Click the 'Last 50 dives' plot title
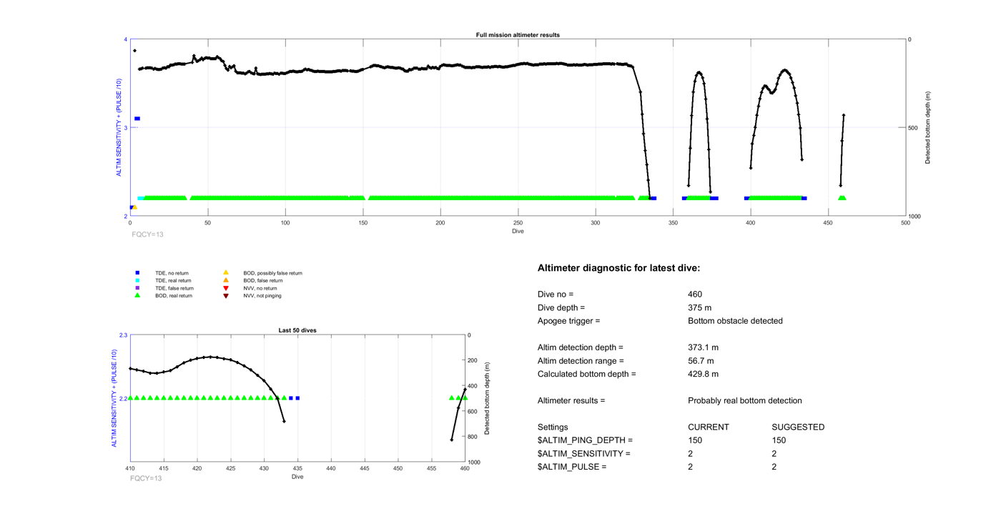The width and height of the screenshot is (1001, 519). 297,330
